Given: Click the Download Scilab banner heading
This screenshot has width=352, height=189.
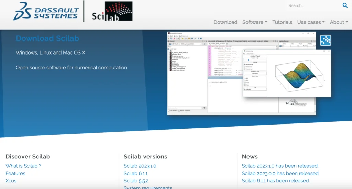Looking at the screenshot, I should [x=47, y=38].
